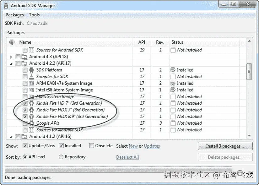Uncheck Kindle Fire HDX 8.9" (3rd Generation) checkbox

[25, 117]
